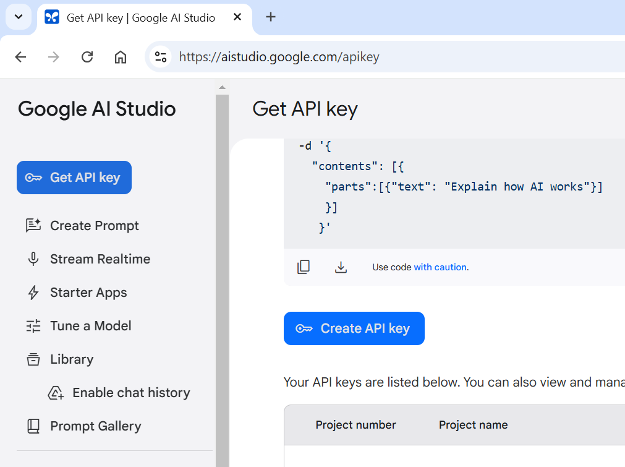
Task: Click the copy code icon
Action: (x=304, y=267)
